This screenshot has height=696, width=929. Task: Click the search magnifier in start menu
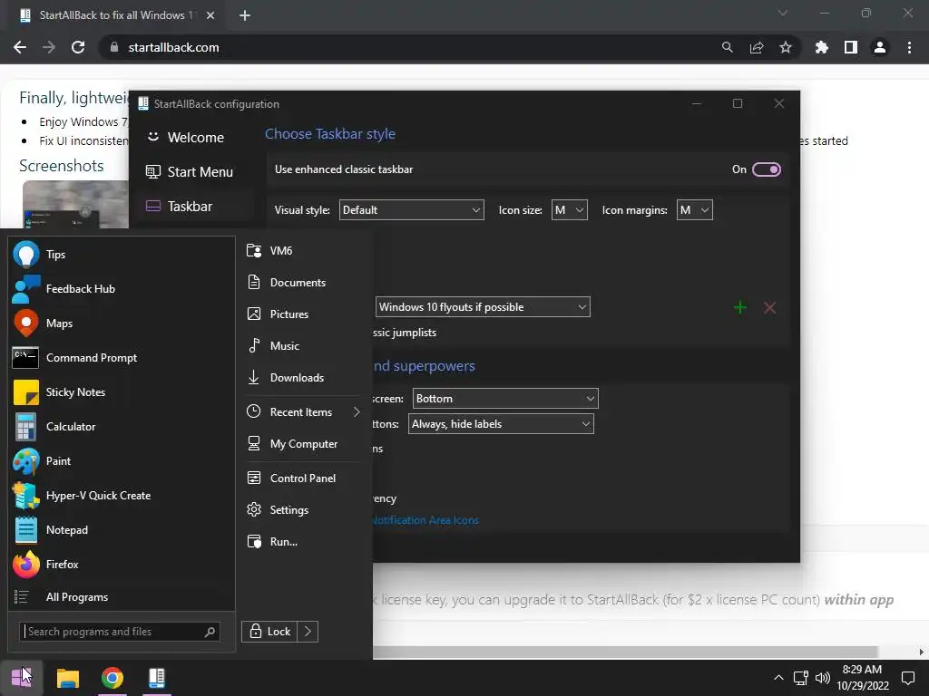[x=210, y=632]
